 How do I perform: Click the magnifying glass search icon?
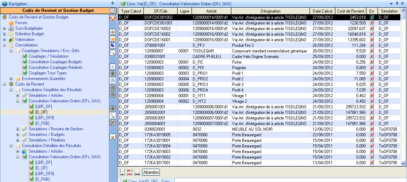pyautogui.click(x=113, y=53)
